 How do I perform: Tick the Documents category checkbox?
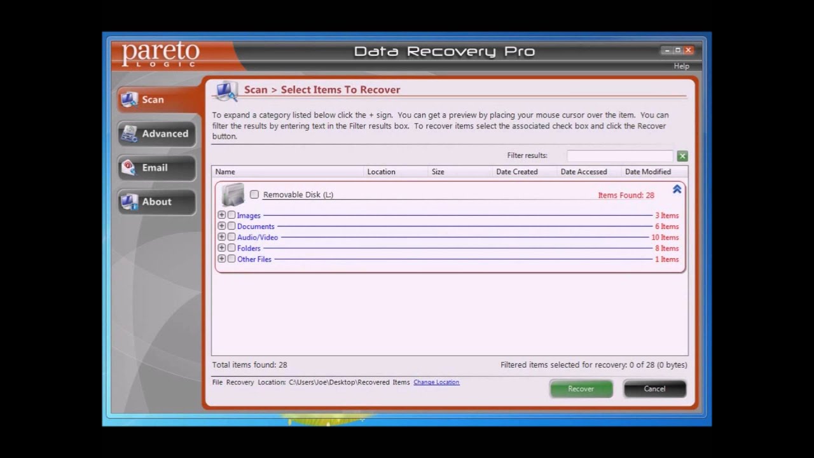point(231,226)
